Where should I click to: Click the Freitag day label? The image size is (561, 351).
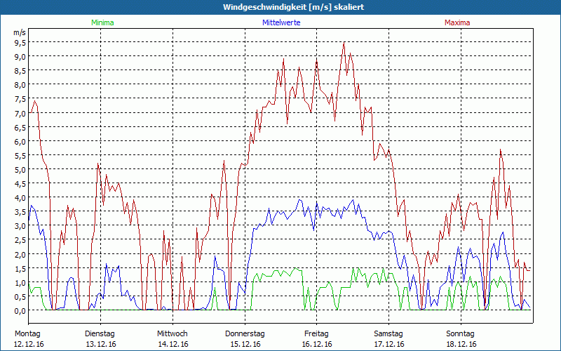tap(317, 334)
